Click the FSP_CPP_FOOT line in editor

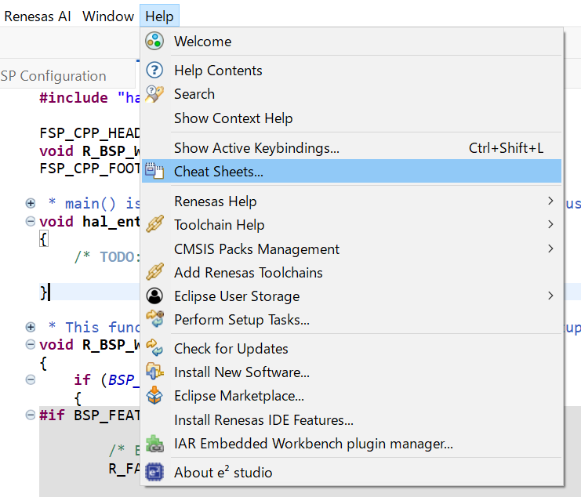click(x=89, y=169)
